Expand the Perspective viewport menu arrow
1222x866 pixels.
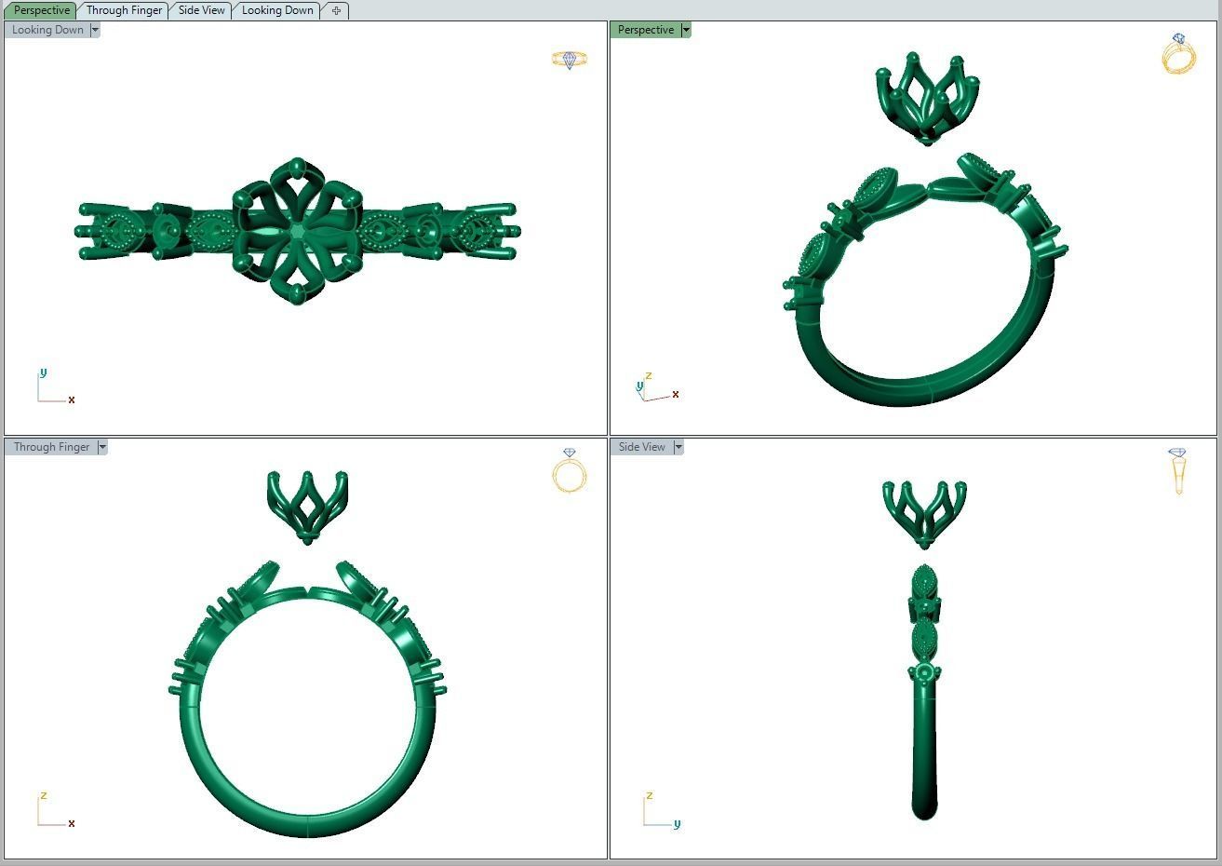click(x=686, y=30)
